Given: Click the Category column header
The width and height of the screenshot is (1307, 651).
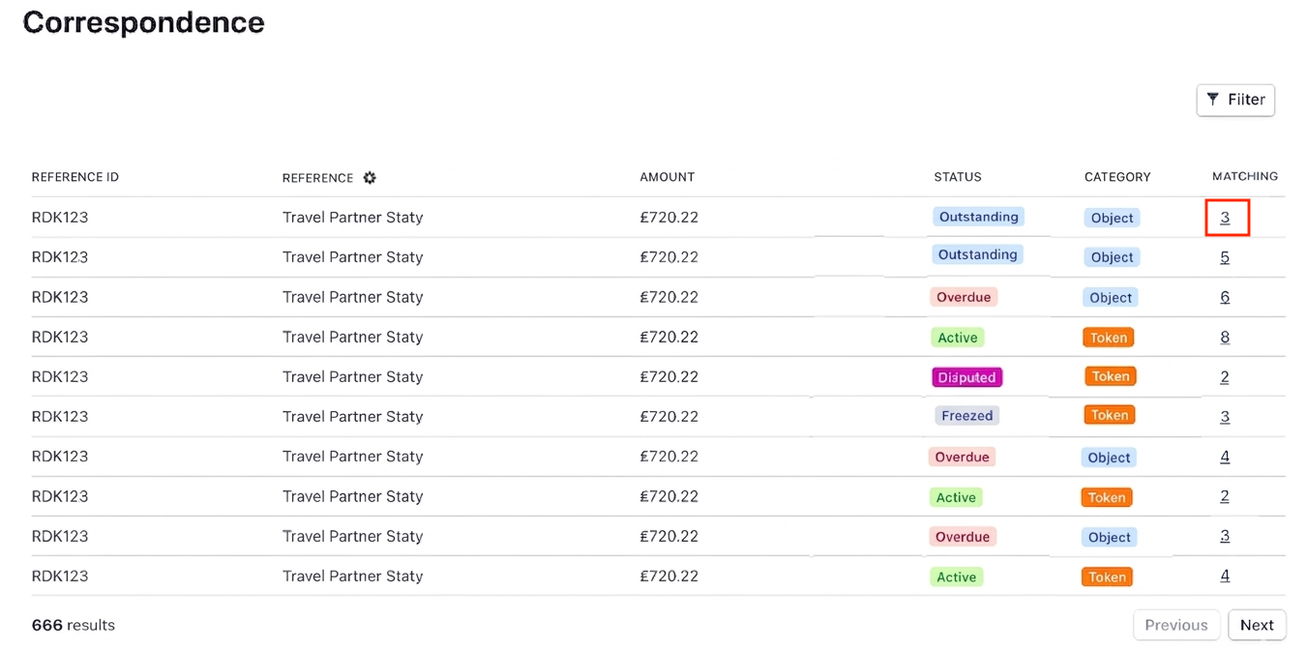Looking at the screenshot, I should 1116,177.
